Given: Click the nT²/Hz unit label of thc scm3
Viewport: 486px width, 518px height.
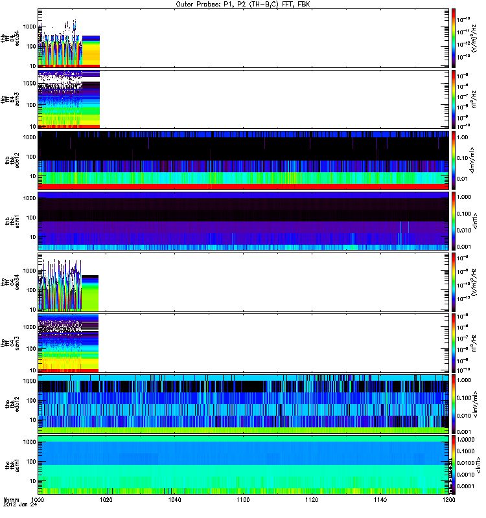Looking at the screenshot, I should 474,343.
